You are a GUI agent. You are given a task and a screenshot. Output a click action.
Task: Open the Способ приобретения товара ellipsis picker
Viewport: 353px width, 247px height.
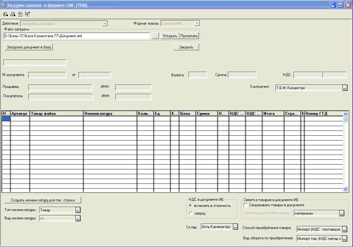(344, 229)
